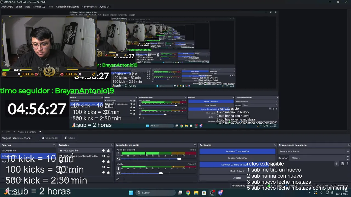Open the 'Herramientas' menu
The height and width of the screenshot is (197, 351).
click(89, 7)
